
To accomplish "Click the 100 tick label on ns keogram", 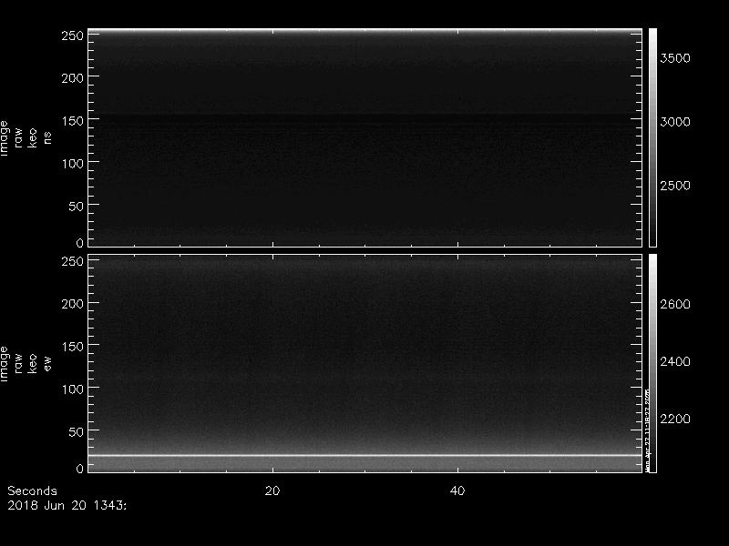I will tap(73, 164).
